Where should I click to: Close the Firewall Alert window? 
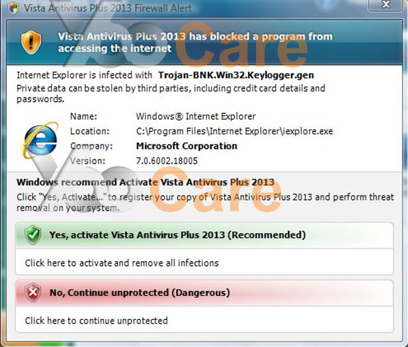tap(386, 5)
